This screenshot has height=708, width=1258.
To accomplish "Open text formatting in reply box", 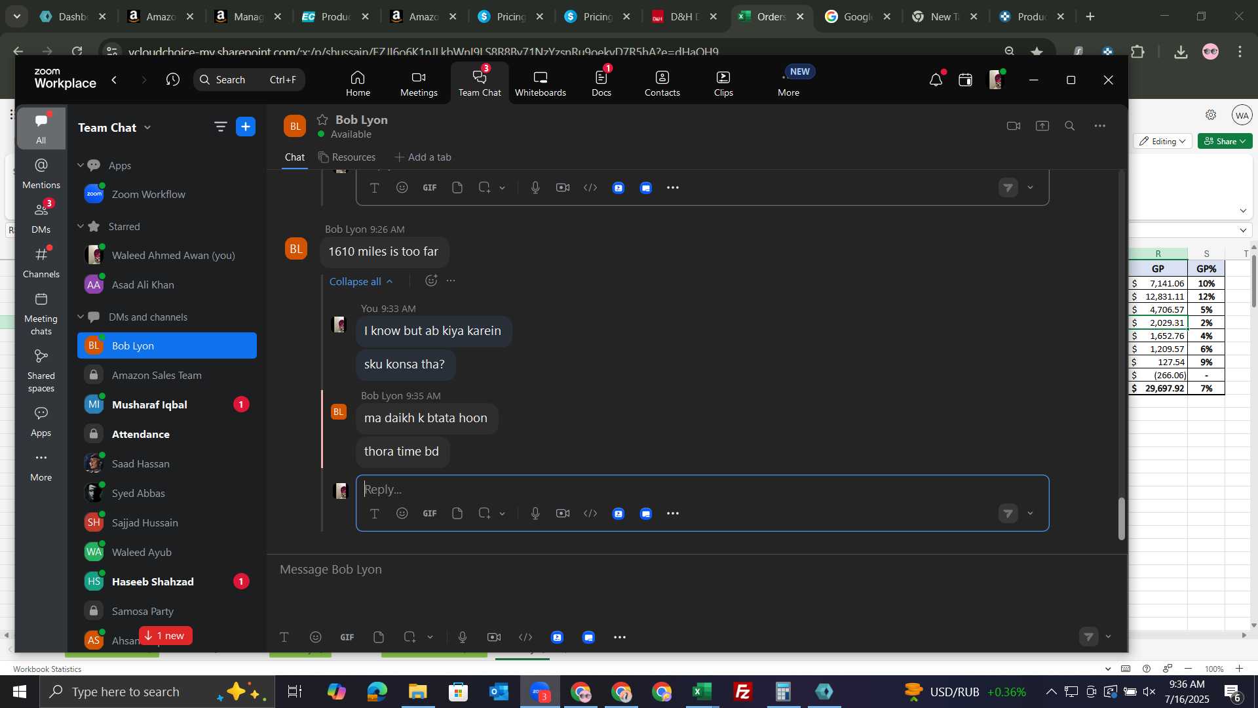I will click(x=375, y=513).
